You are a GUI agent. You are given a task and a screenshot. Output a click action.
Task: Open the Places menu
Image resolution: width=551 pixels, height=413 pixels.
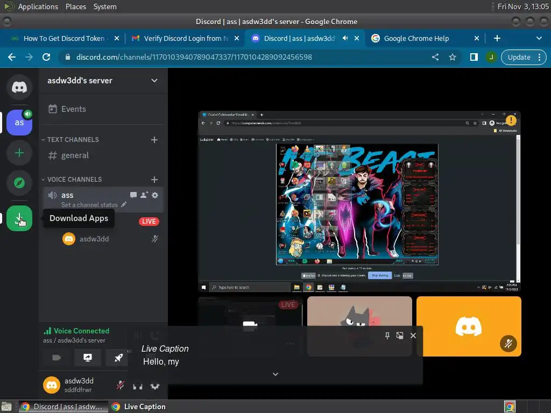(x=75, y=6)
